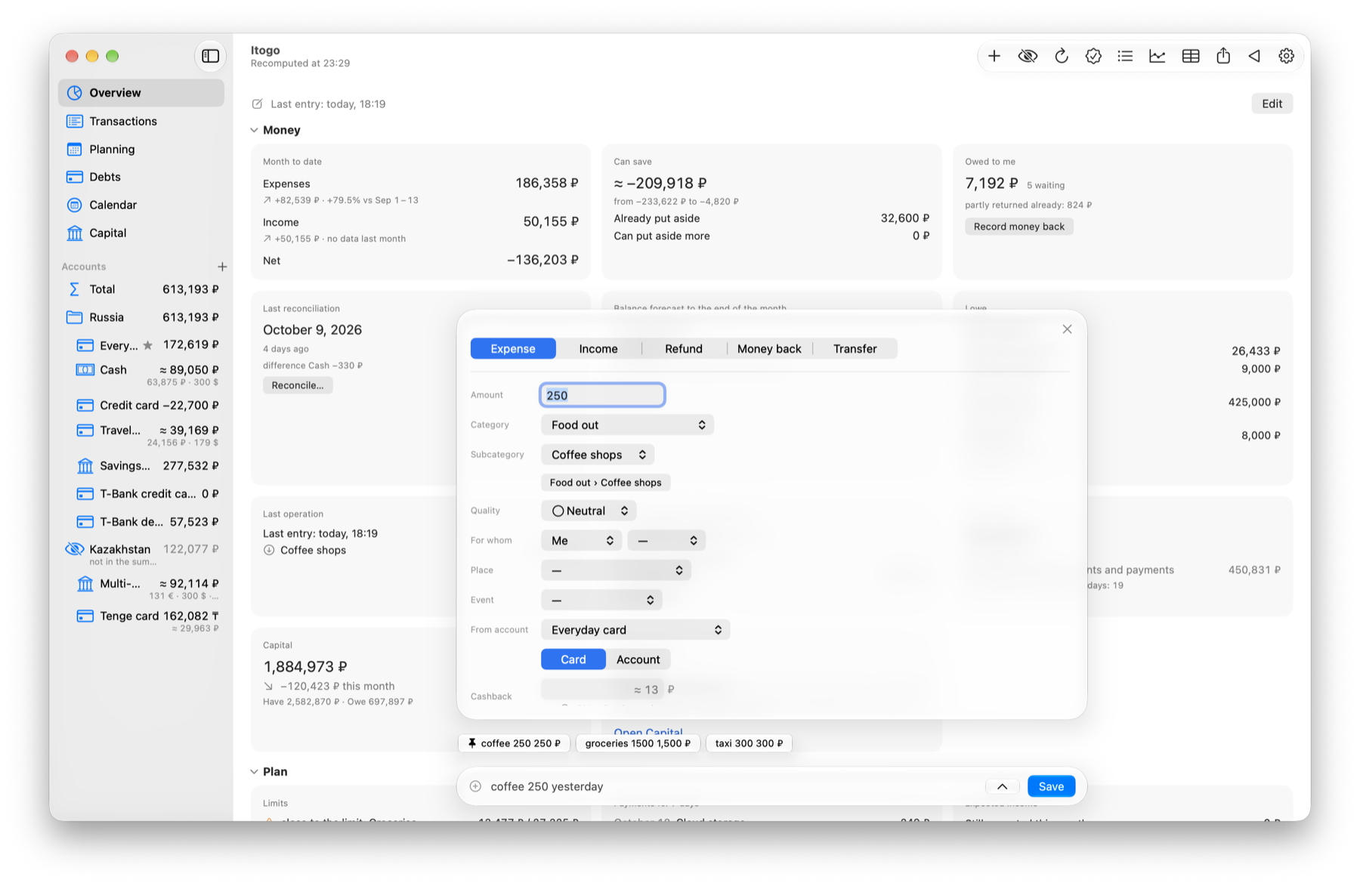Collapse the Money section
Image resolution: width=1360 pixels, height=886 pixels.
coord(255,130)
